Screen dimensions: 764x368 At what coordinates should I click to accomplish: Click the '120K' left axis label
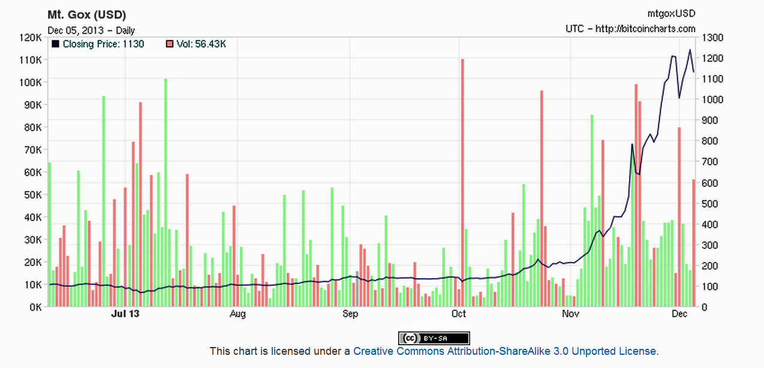point(32,37)
